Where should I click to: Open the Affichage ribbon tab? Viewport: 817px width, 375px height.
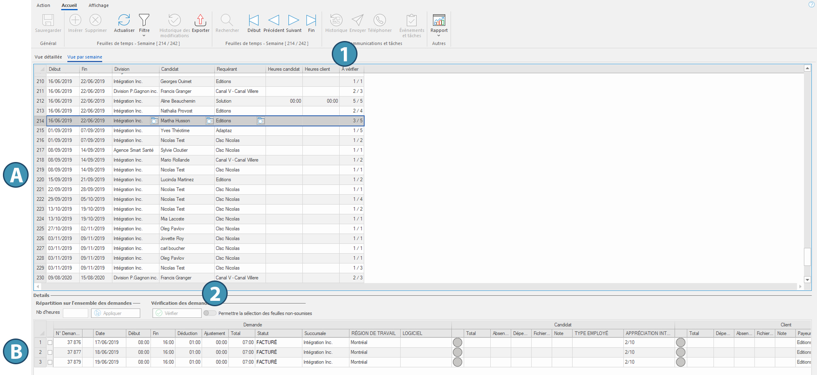click(99, 5)
